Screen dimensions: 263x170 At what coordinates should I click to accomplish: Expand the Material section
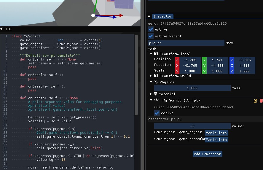coord(151,94)
